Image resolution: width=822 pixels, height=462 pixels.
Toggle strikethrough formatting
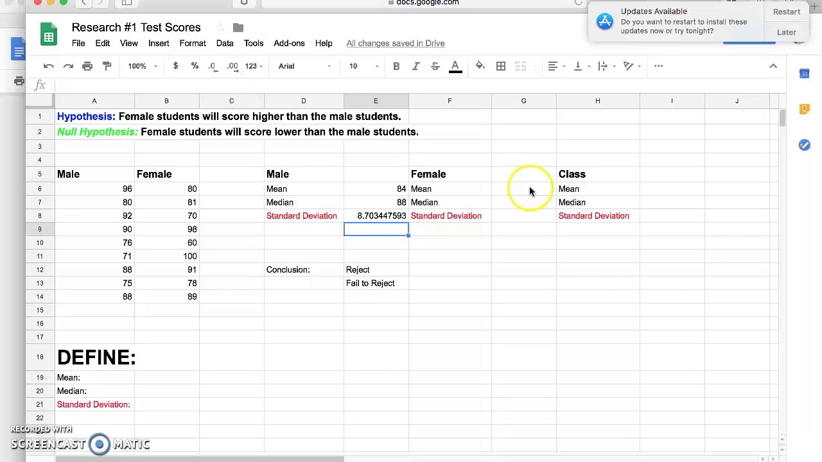(435, 66)
